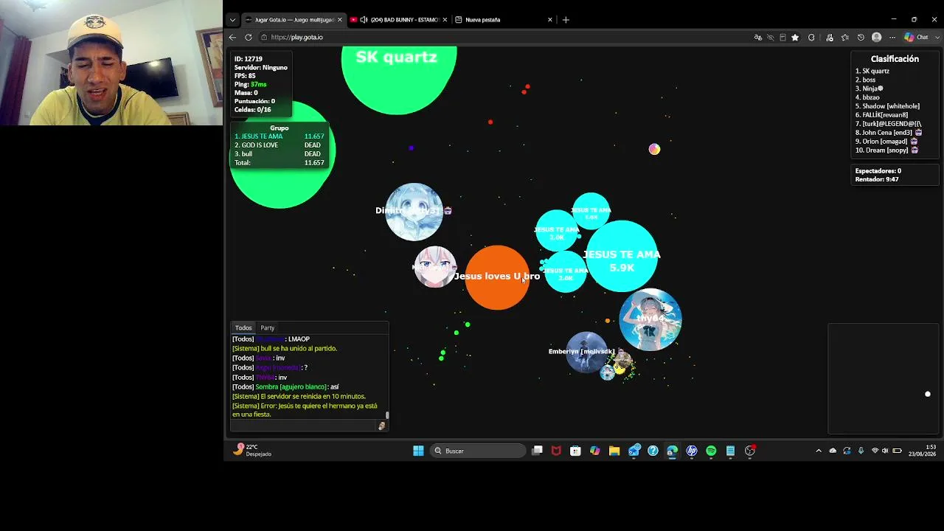Open the chat emoji picker icon

381,426
